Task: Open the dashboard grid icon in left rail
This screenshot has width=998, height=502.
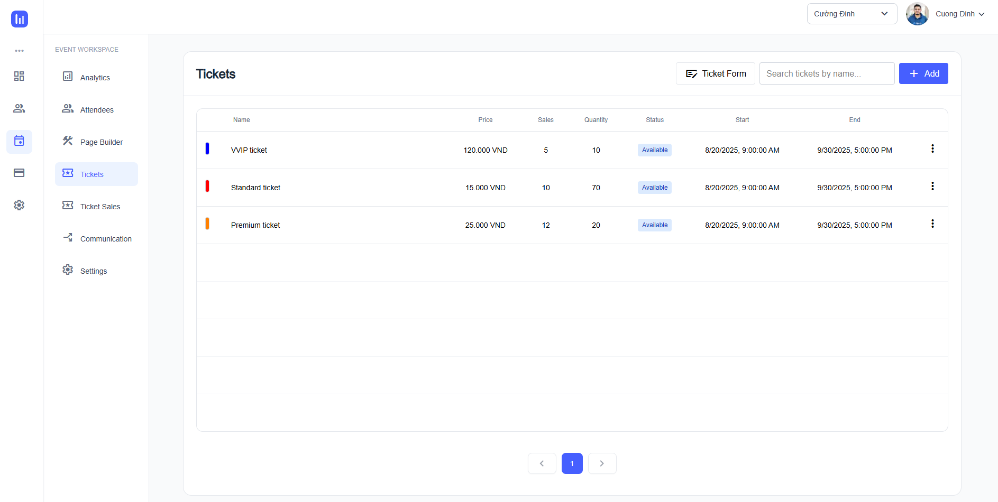Action: coord(19,76)
